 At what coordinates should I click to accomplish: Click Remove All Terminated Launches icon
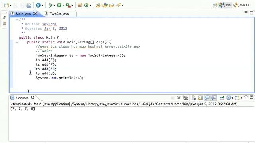pos(186,98)
